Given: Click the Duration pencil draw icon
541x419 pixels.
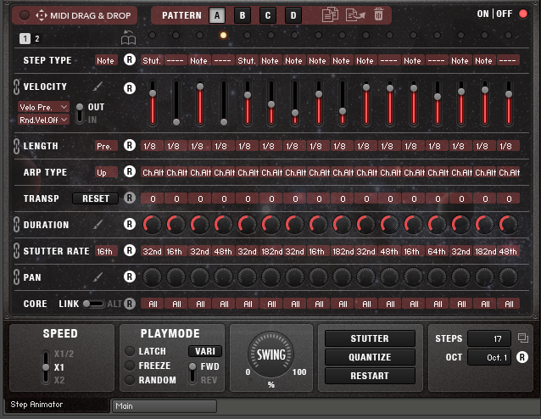Looking at the screenshot, I should click(98, 224).
